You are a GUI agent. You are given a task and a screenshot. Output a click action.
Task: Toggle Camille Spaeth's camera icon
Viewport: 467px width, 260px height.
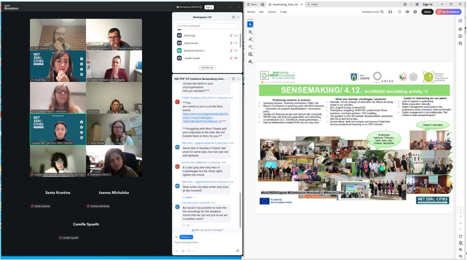236,58
